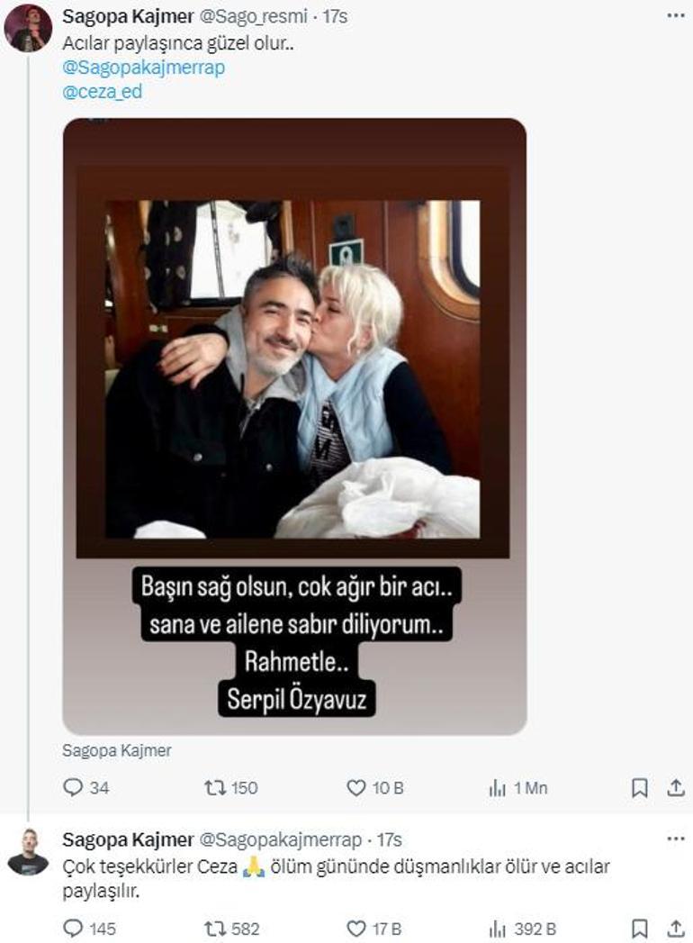Viewport: 693px width, 943px height.
Task: Bookmark the reply tweet thanking Ceza
Action: click(640, 929)
